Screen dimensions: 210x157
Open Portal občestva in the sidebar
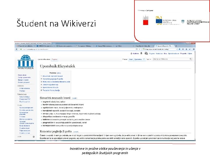tap(24, 88)
